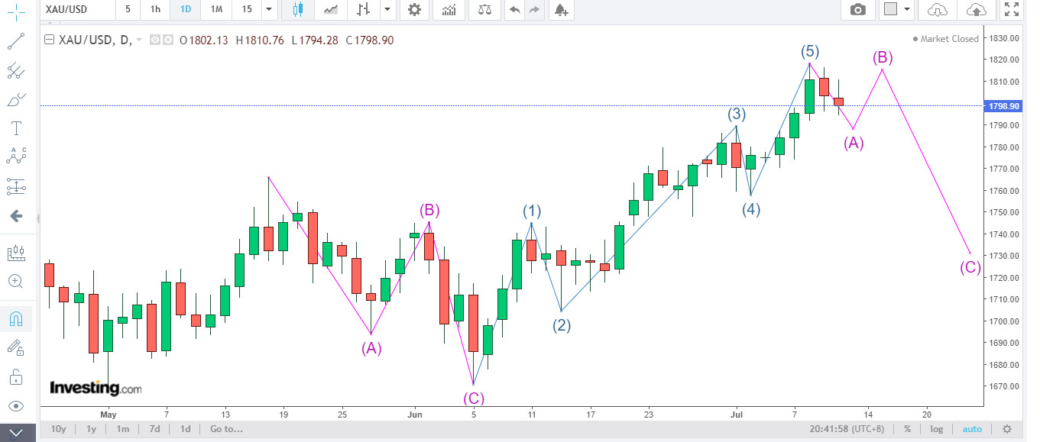Open the prediction and measurement tools

pos(17,186)
